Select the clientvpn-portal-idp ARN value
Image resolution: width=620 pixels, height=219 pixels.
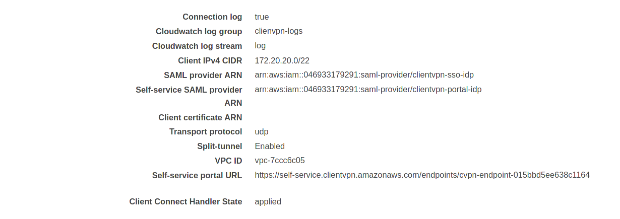point(368,90)
